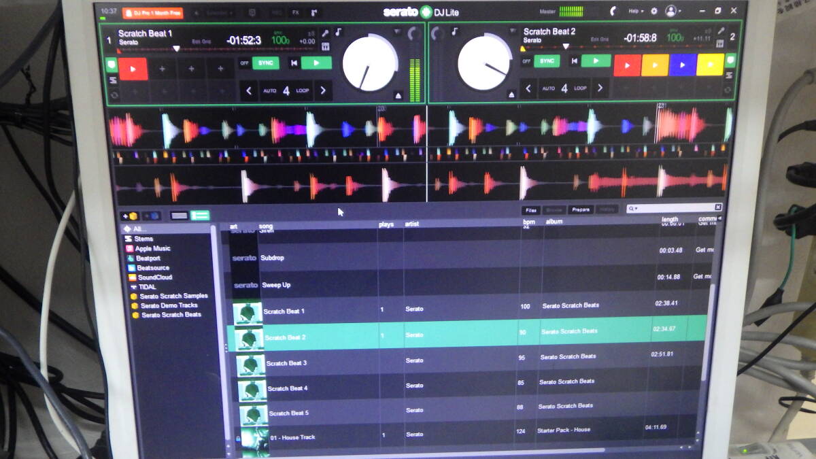Screen dimensions: 816x459
Task: Select the stems pad mode icon on deck 1
Action: pyautogui.click(x=113, y=81)
